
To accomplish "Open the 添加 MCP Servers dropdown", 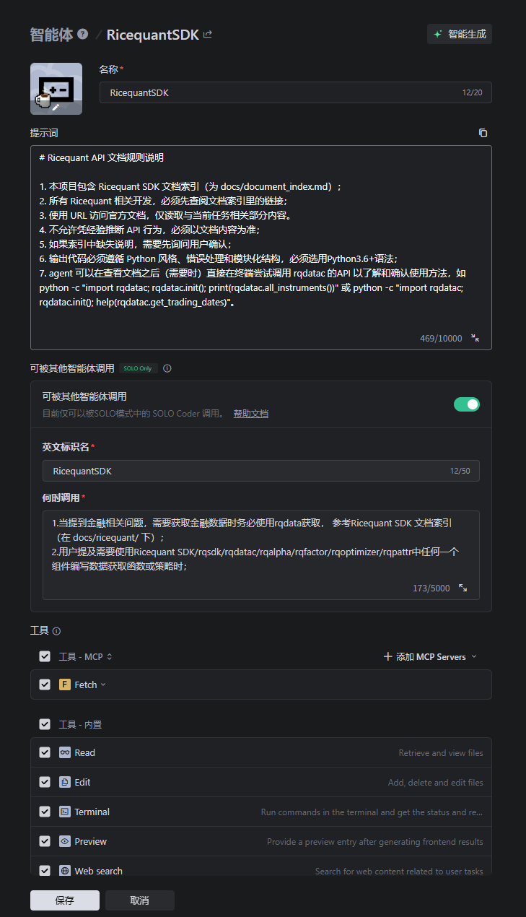I will [430, 657].
